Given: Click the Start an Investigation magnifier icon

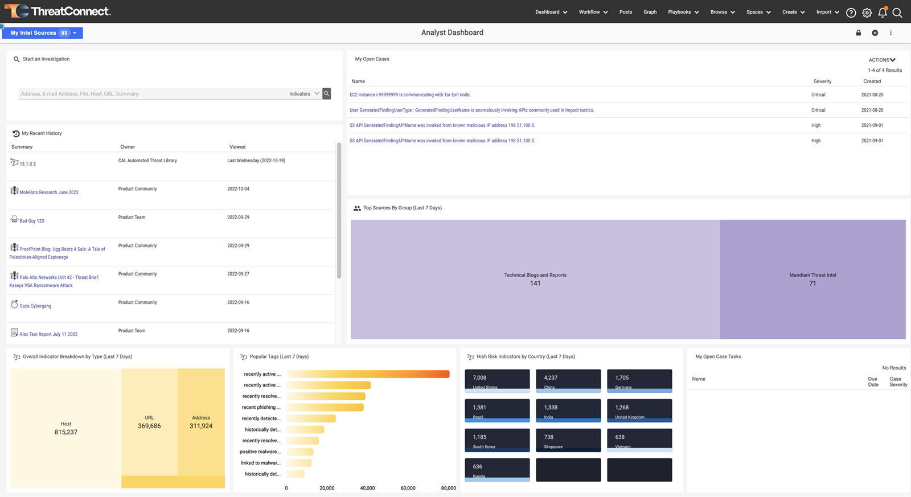Looking at the screenshot, I should [17, 59].
